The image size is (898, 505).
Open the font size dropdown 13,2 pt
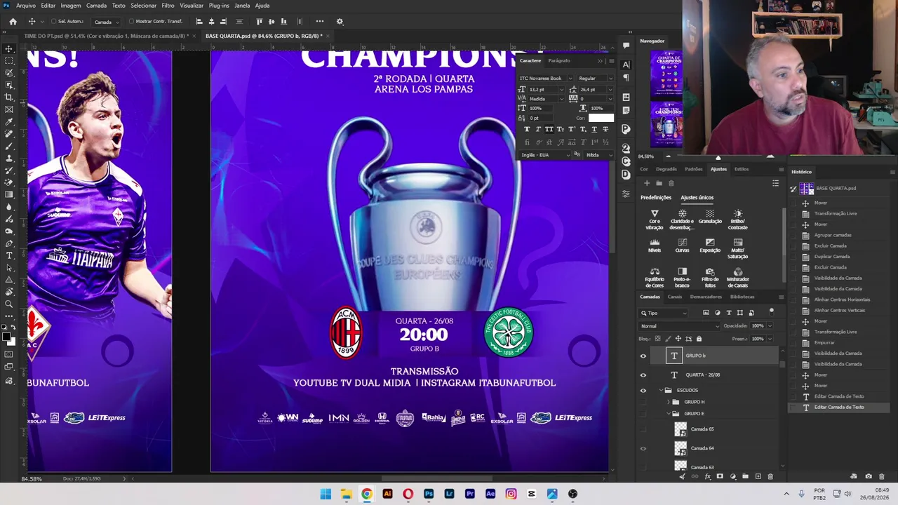coord(562,90)
